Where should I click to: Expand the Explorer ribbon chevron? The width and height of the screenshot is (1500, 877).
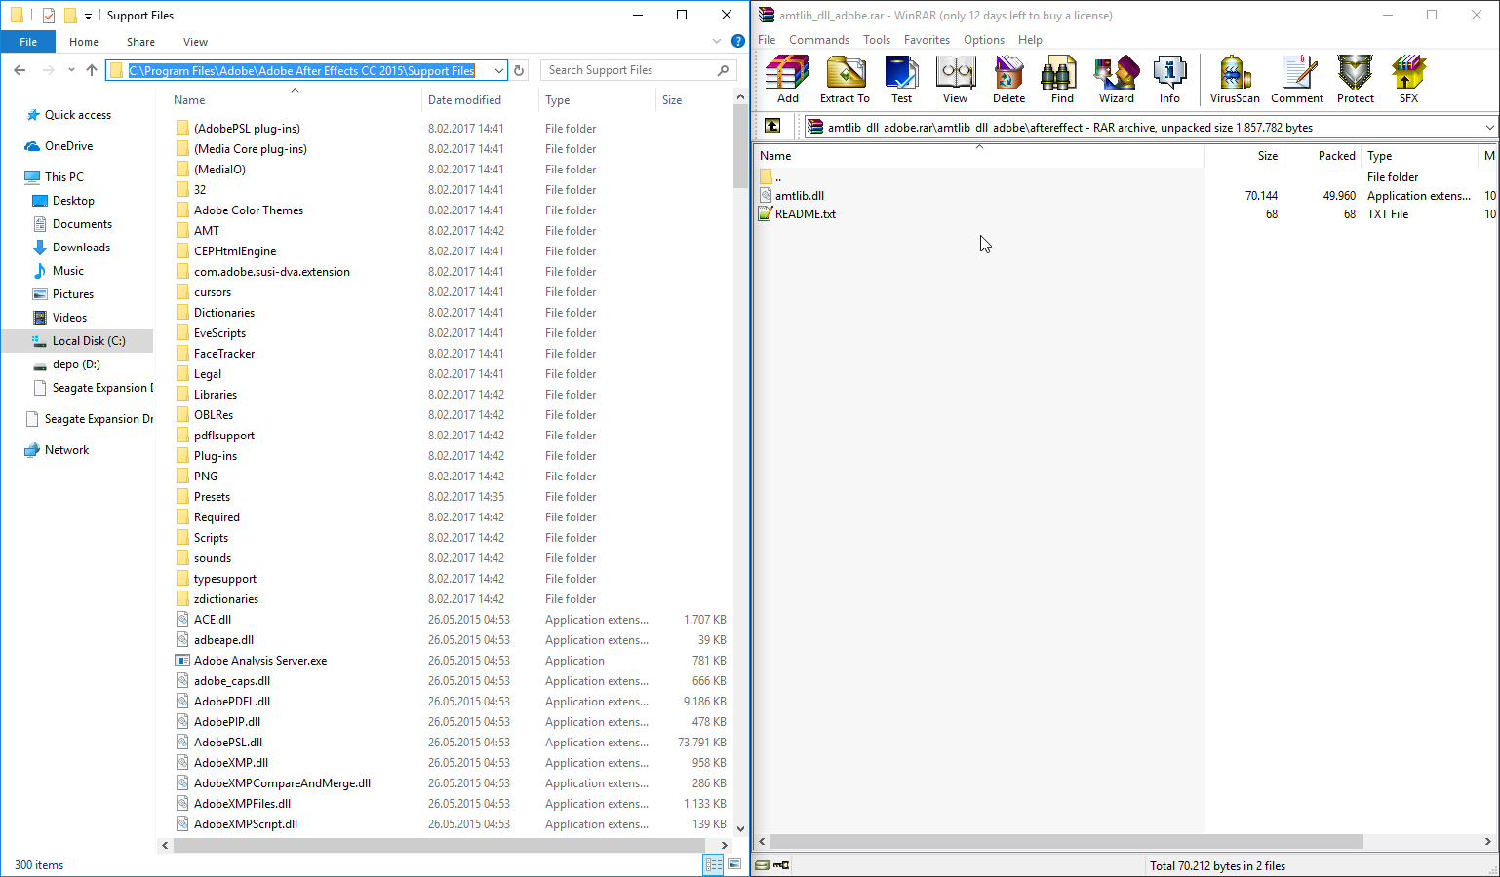[717, 41]
